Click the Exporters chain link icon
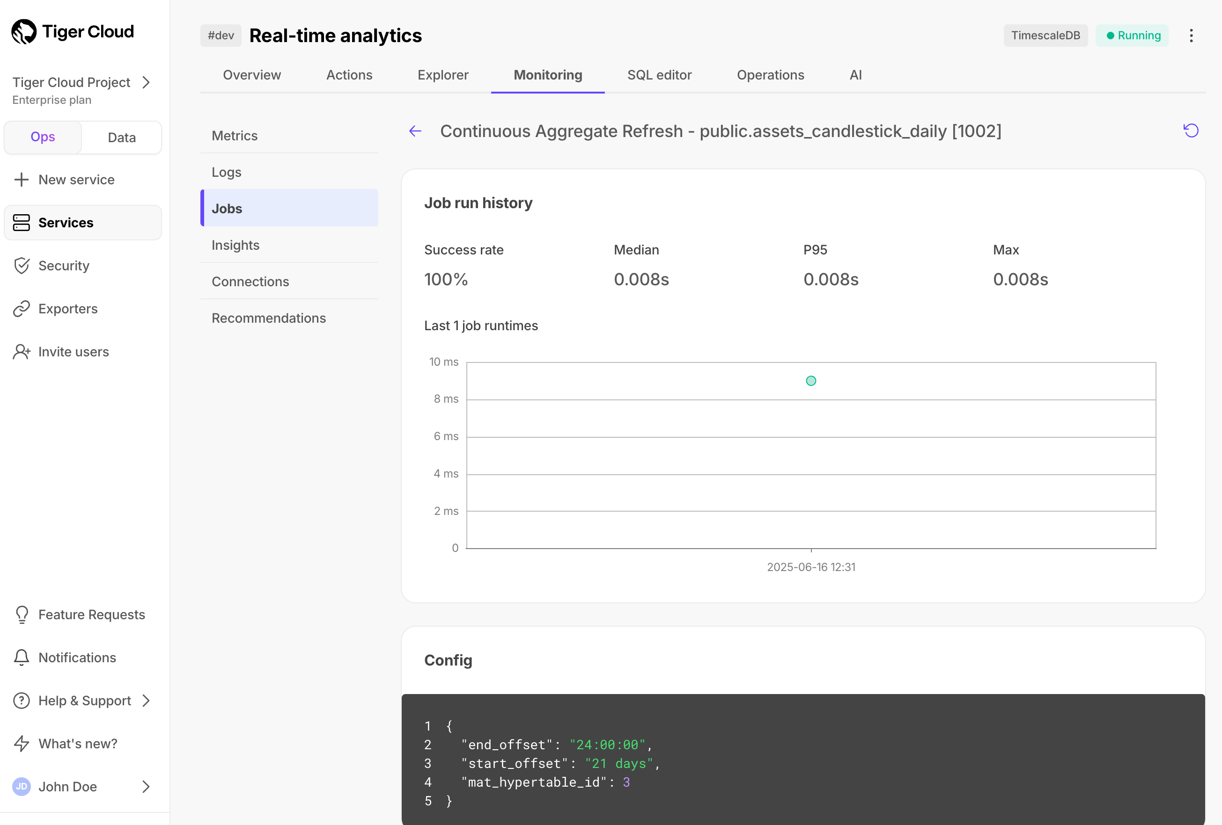This screenshot has width=1222, height=825. (x=22, y=309)
